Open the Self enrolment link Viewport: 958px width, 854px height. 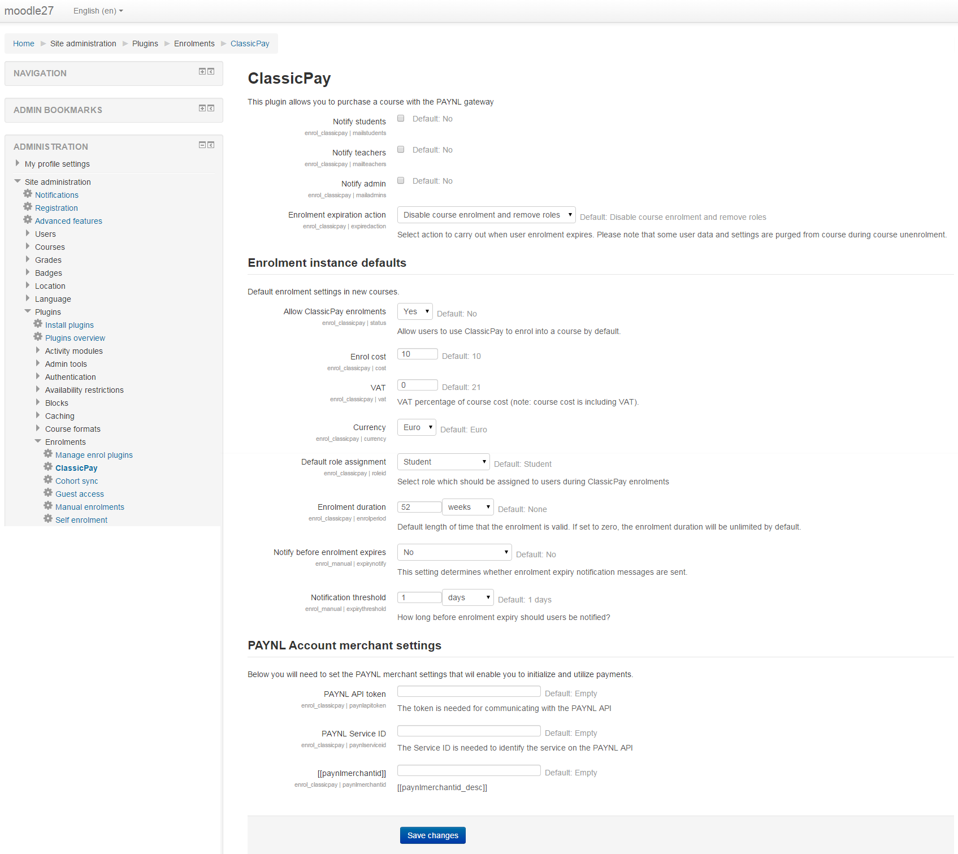coord(81,520)
